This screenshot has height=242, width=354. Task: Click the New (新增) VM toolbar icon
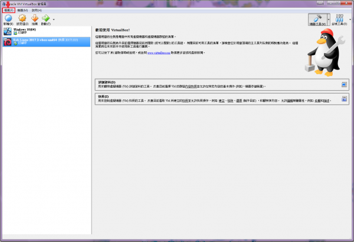coord(8,19)
